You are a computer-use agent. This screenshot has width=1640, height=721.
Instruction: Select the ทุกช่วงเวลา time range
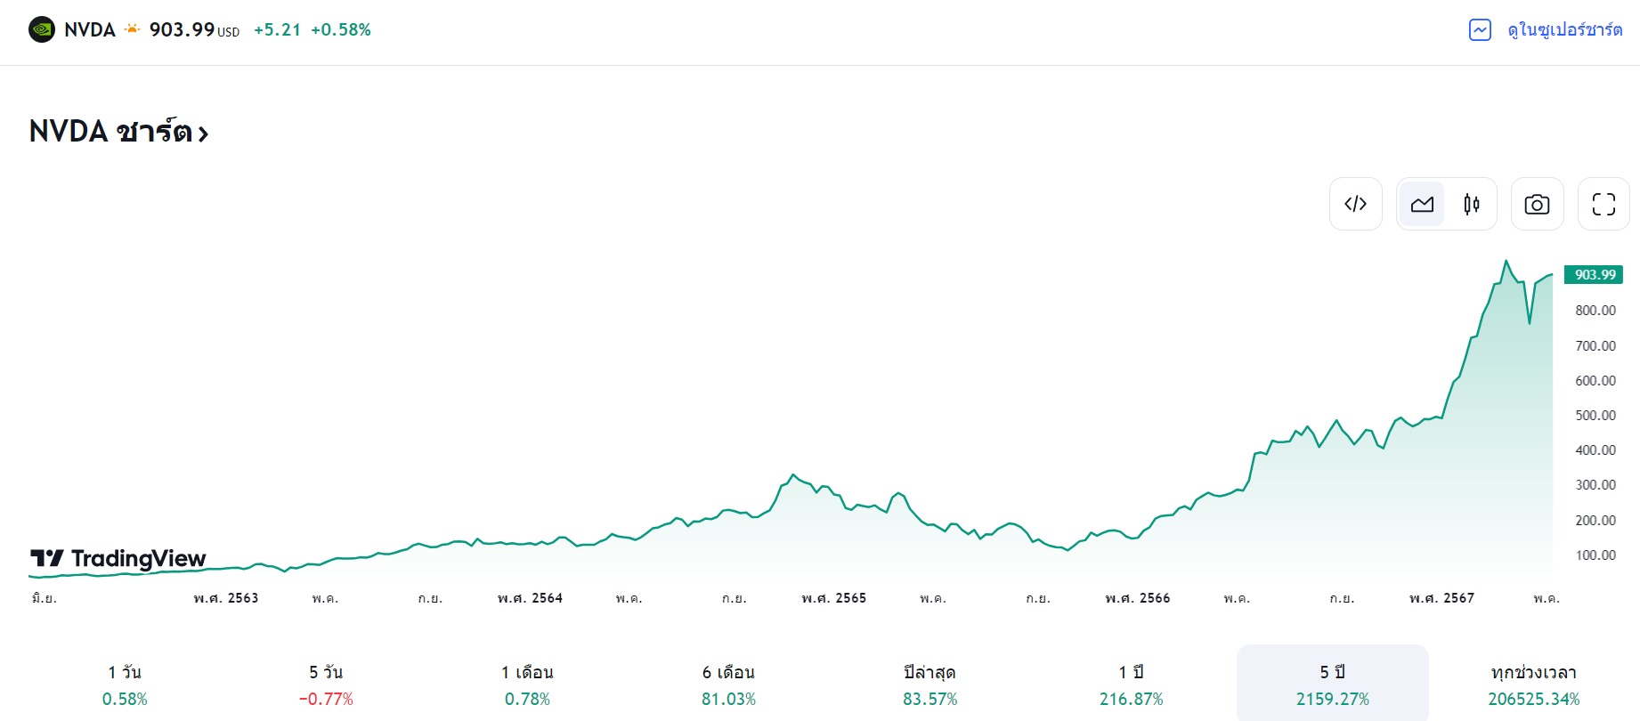point(1533,685)
